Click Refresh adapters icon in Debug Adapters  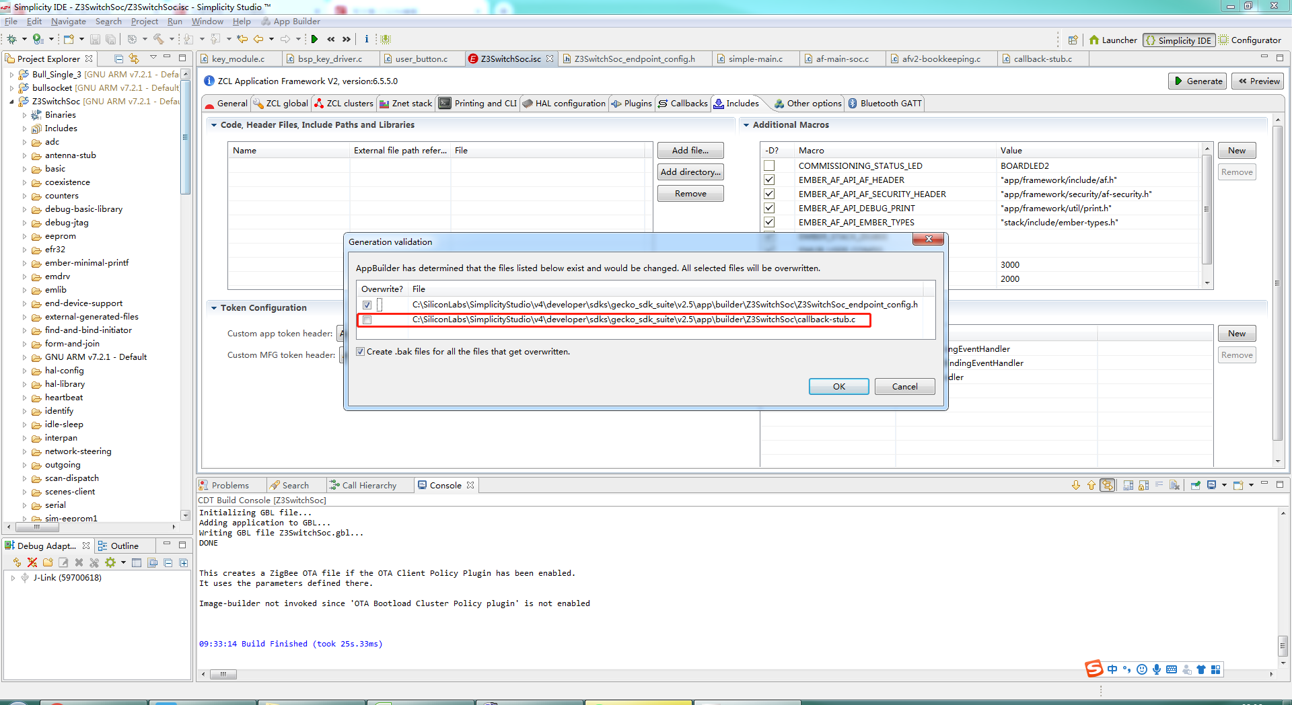click(17, 562)
